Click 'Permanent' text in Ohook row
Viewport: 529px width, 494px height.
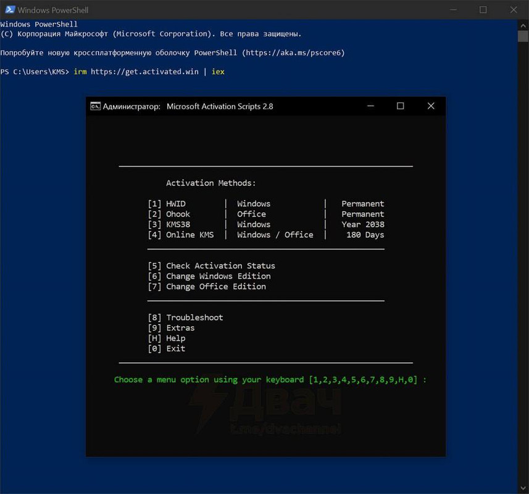coord(363,214)
